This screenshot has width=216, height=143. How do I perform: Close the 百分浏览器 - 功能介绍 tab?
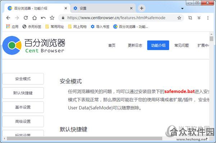coord(66,8)
